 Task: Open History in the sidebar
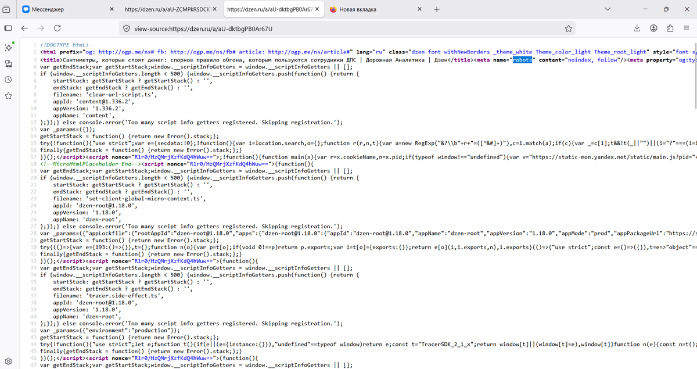(8, 80)
